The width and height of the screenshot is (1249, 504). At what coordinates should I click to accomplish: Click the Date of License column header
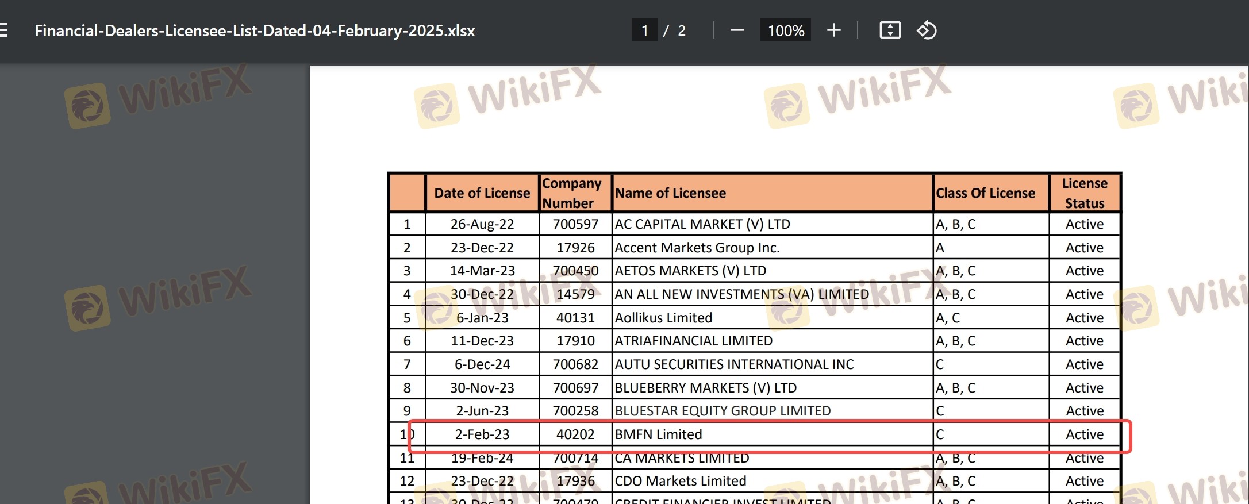tap(482, 193)
